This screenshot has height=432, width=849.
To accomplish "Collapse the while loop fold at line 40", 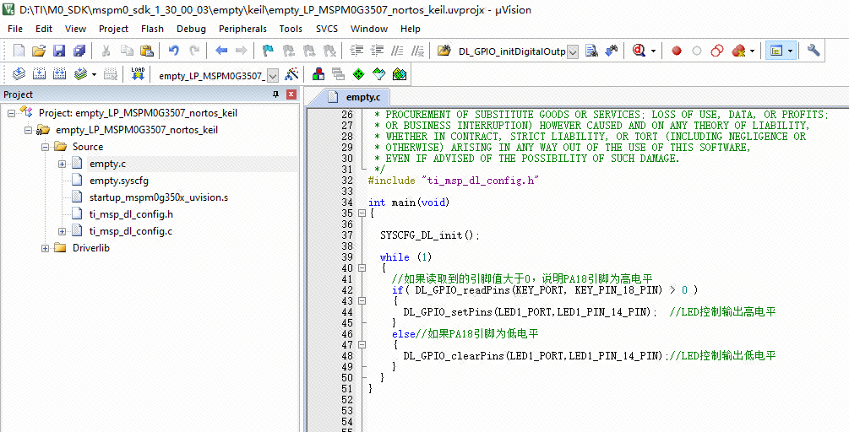I will point(362,268).
